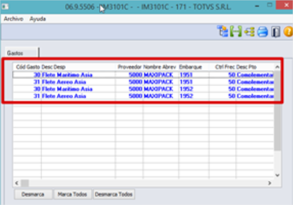Select Flete Maritimo Asia row with embarque 1951

pyautogui.click(x=143, y=75)
